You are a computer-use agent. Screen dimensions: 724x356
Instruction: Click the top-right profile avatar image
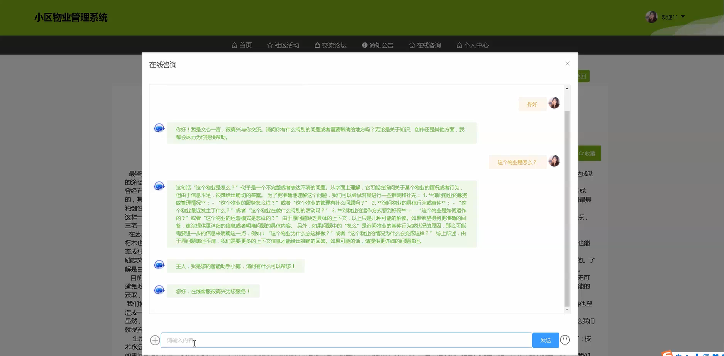(x=651, y=16)
